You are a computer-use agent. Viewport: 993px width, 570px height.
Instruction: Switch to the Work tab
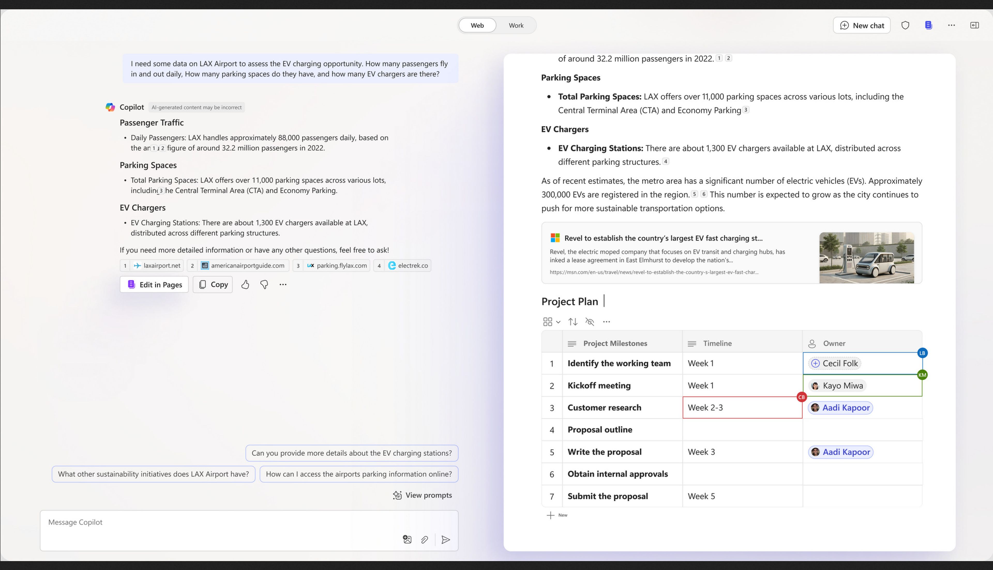[x=516, y=25]
